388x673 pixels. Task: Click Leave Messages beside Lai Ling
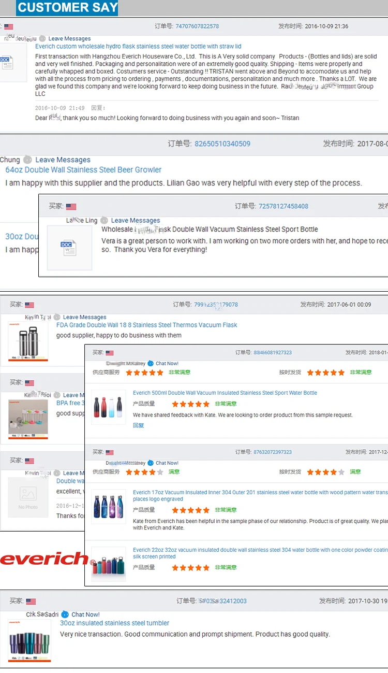pos(135,221)
